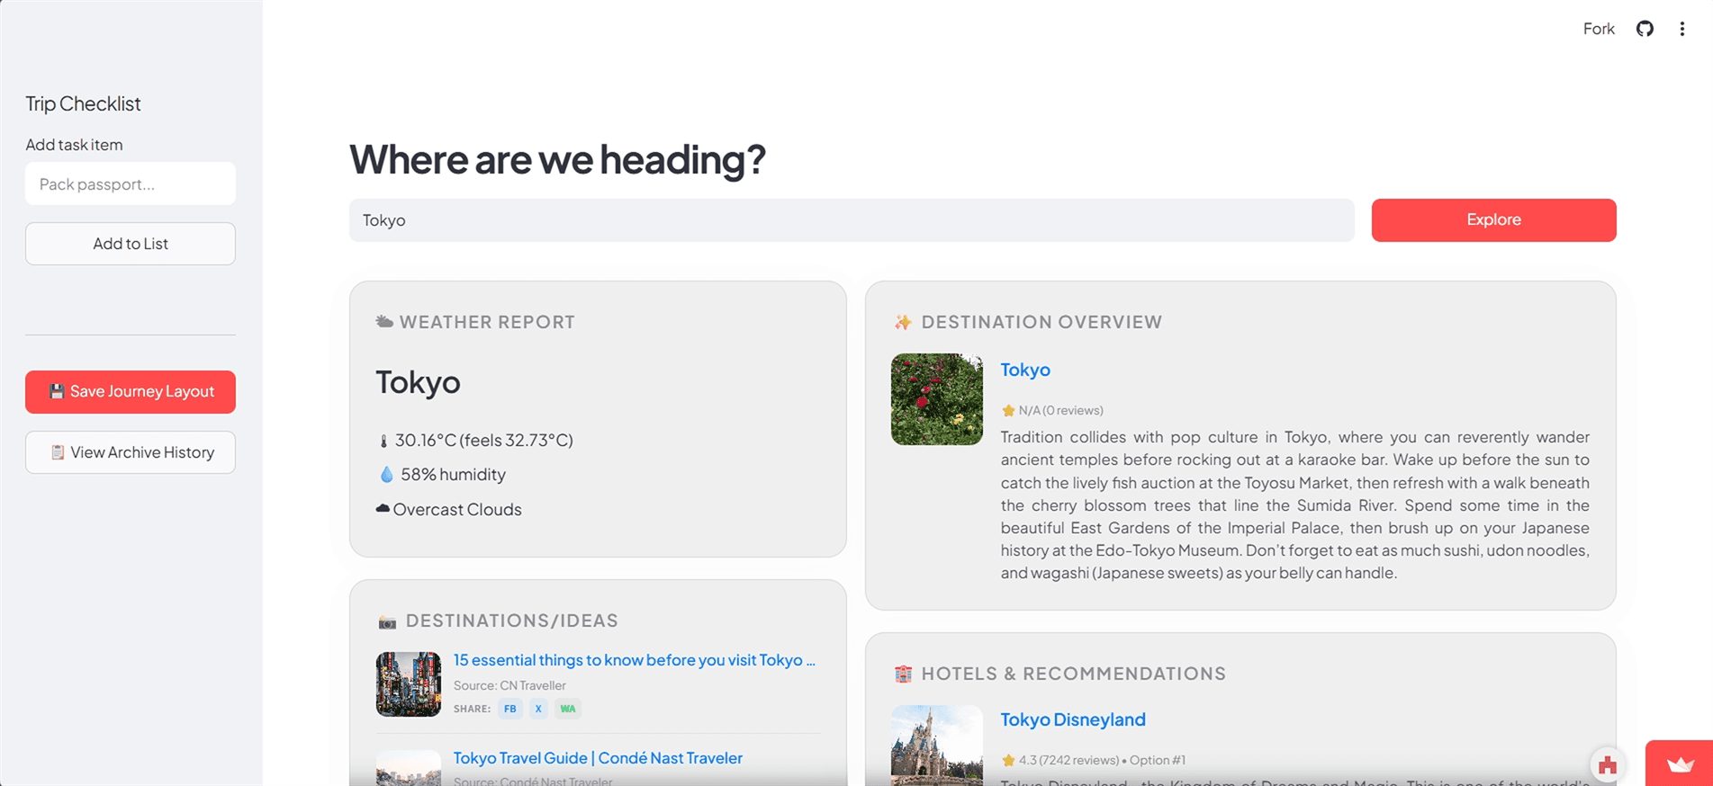Open the Tokyo Disneyland link
The image size is (1713, 786).
[1073, 719]
